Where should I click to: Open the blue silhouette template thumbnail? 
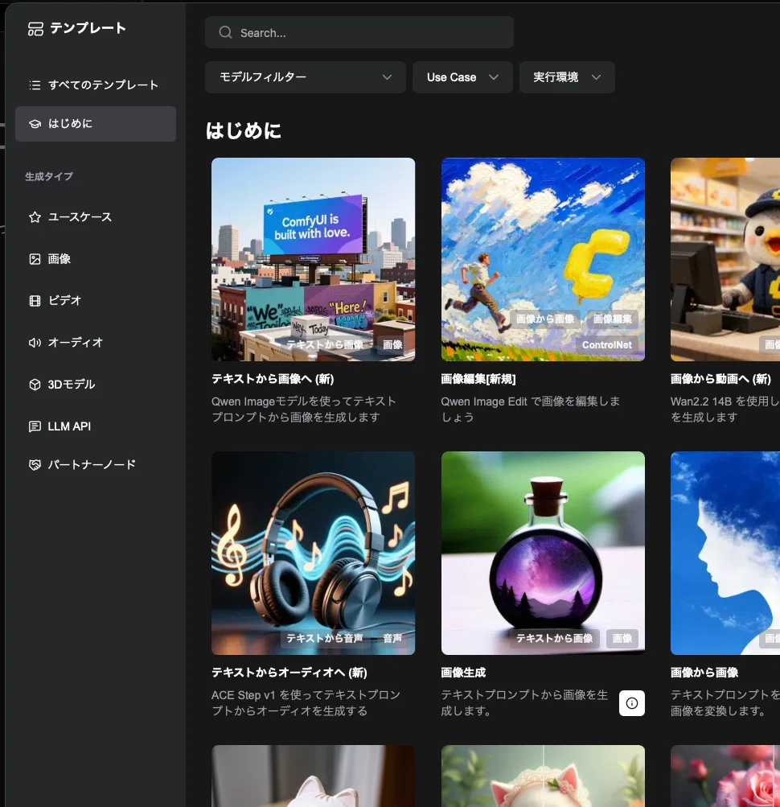point(725,554)
